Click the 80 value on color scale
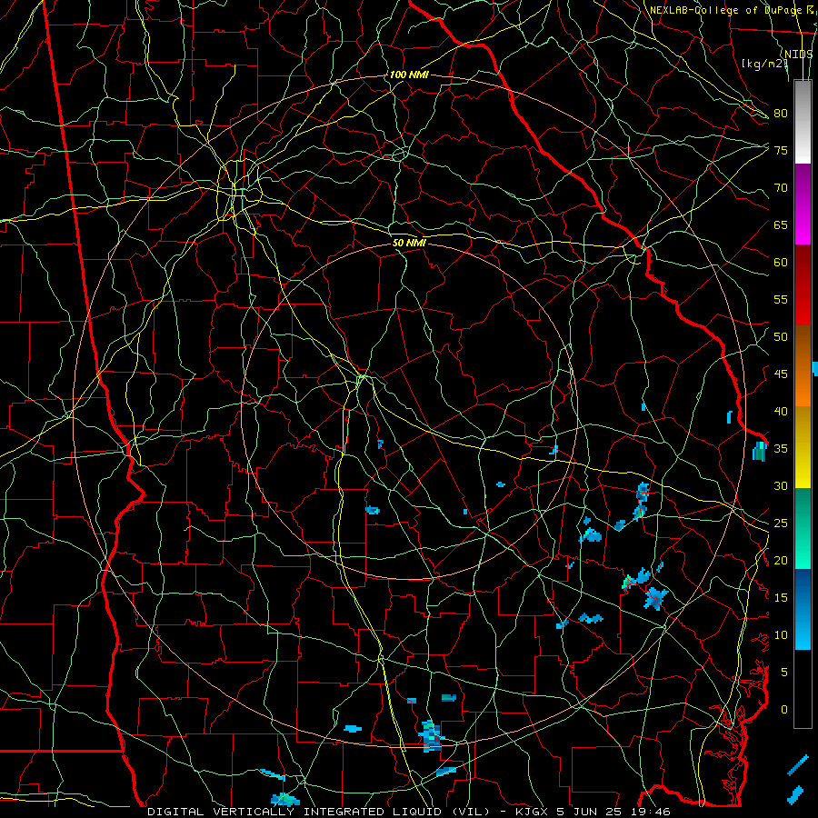The height and width of the screenshot is (818, 818). pos(781,114)
